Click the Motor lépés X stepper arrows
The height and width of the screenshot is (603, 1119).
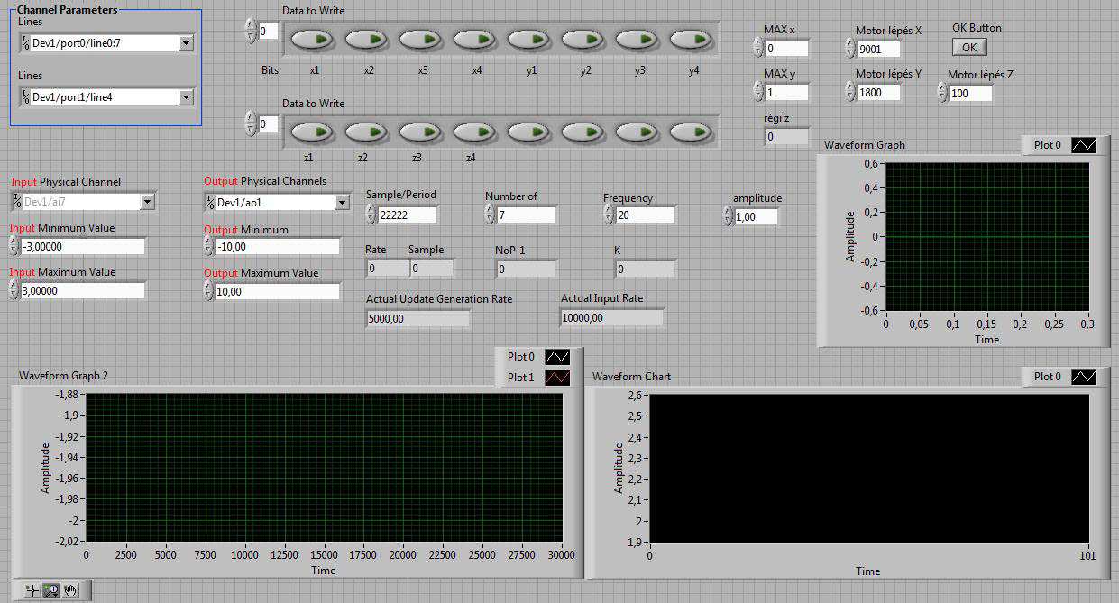(850, 49)
